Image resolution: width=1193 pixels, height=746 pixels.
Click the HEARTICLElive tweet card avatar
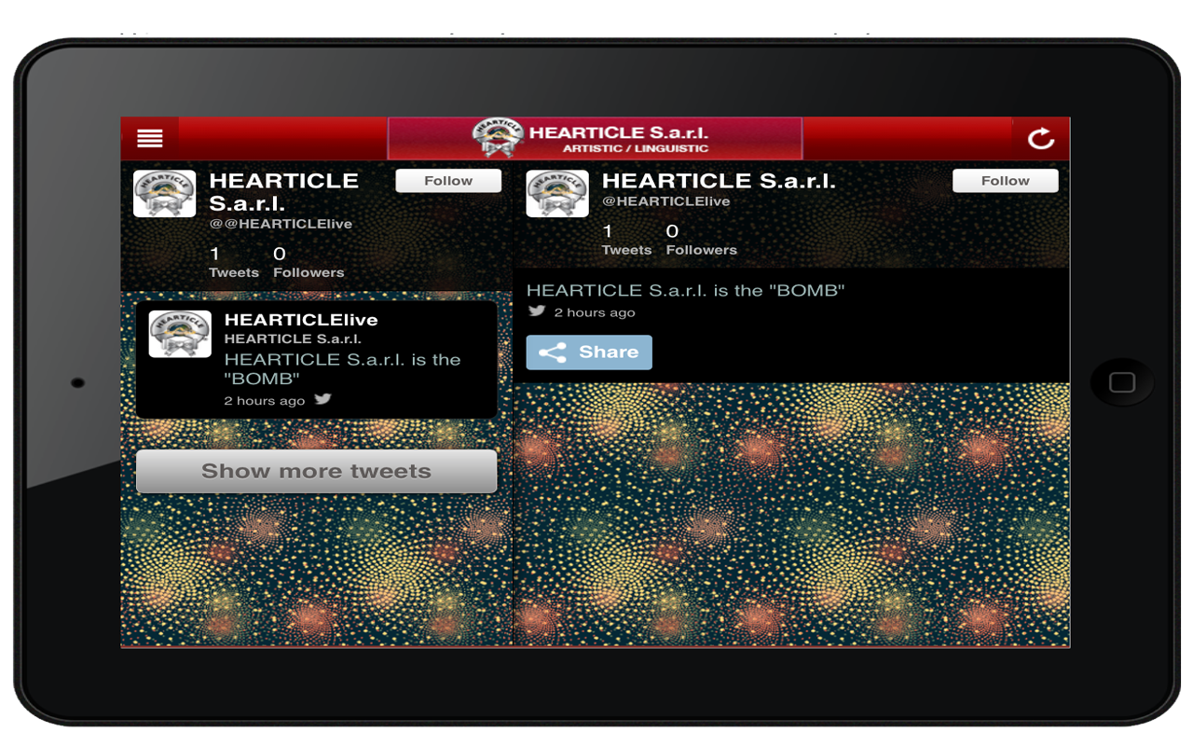pyautogui.click(x=179, y=333)
